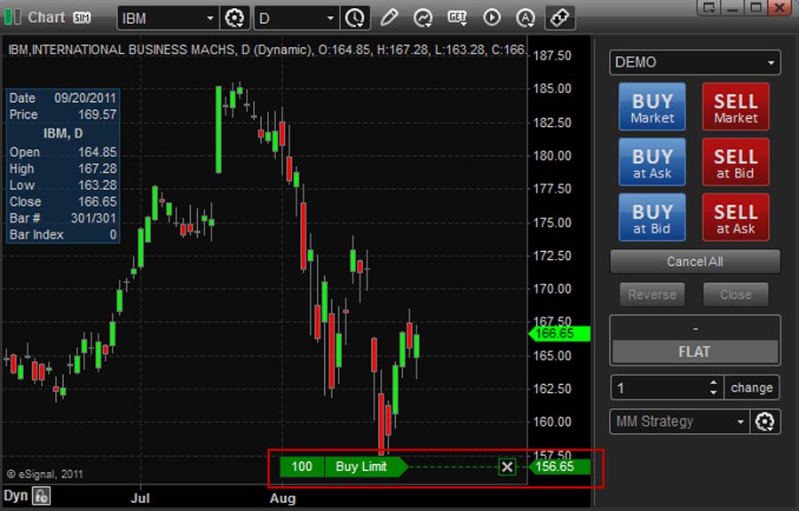Click the Close position button
Image resolution: width=799 pixels, height=511 pixels.
click(x=735, y=295)
